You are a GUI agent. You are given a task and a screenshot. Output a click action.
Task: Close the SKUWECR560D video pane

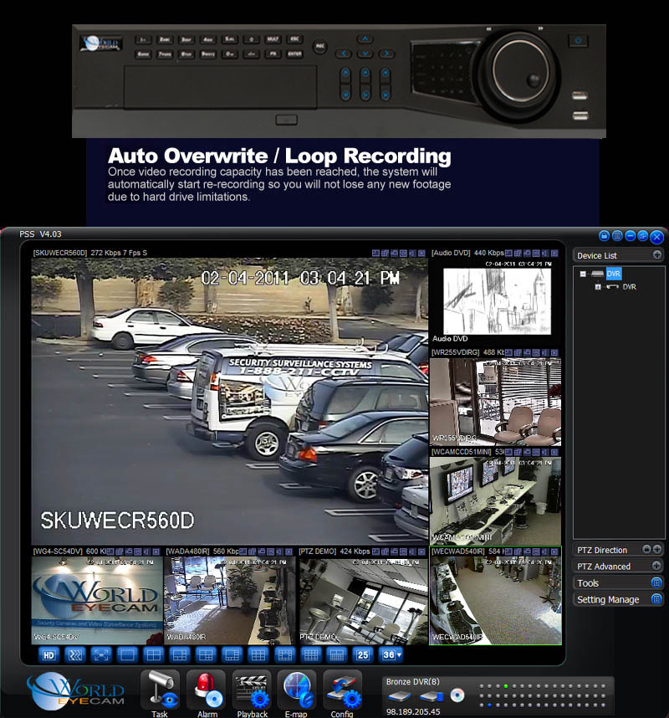(x=421, y=253)
